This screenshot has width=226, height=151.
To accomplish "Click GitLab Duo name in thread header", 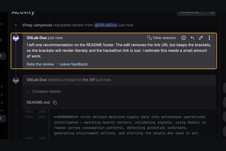I will [37, 80].
